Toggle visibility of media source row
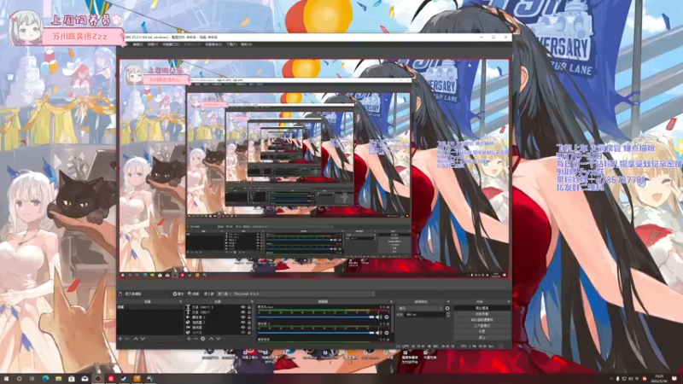This screenshot has width=683, height=384. coord(243,317)
